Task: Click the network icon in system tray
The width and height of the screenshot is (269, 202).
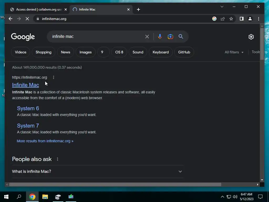Action: coord(229,197)
